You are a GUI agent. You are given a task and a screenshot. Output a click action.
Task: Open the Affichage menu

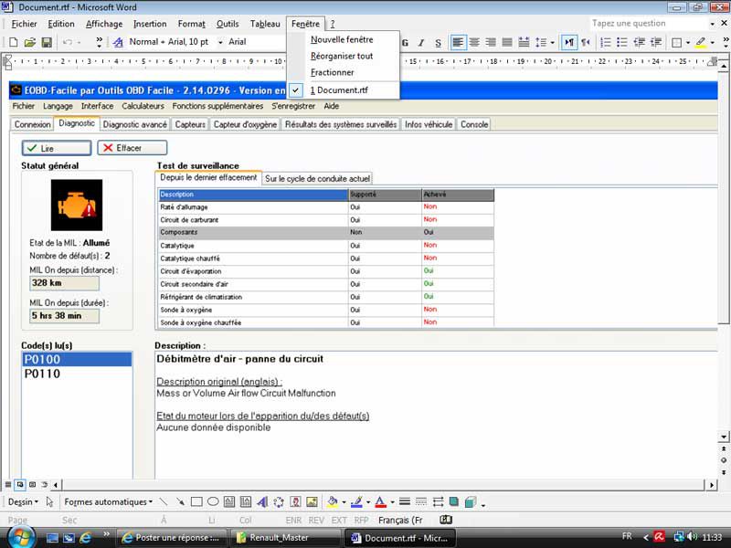point(104,24)
